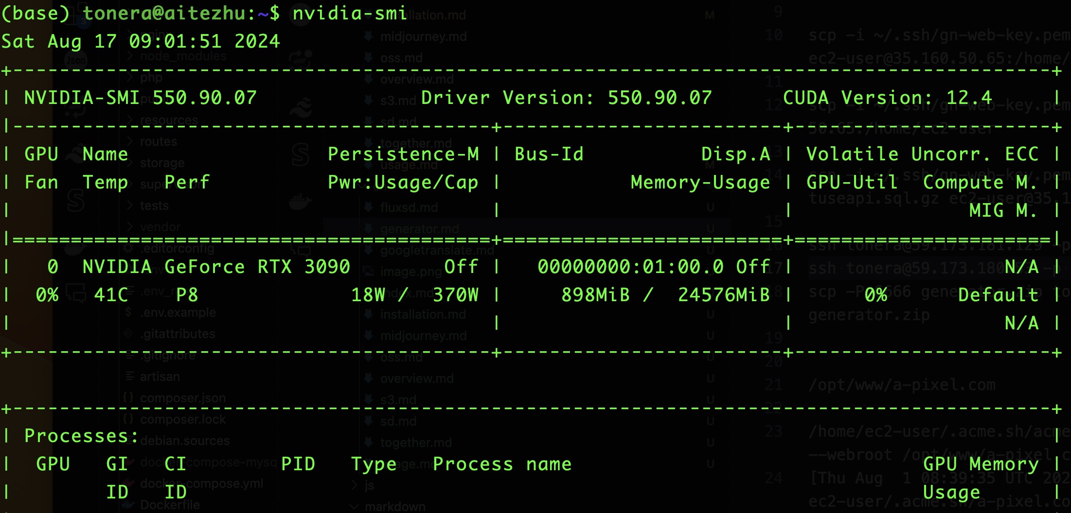
Task: Click the 41C temperature value
Action: pyautogui.click(x=111, y=295)
